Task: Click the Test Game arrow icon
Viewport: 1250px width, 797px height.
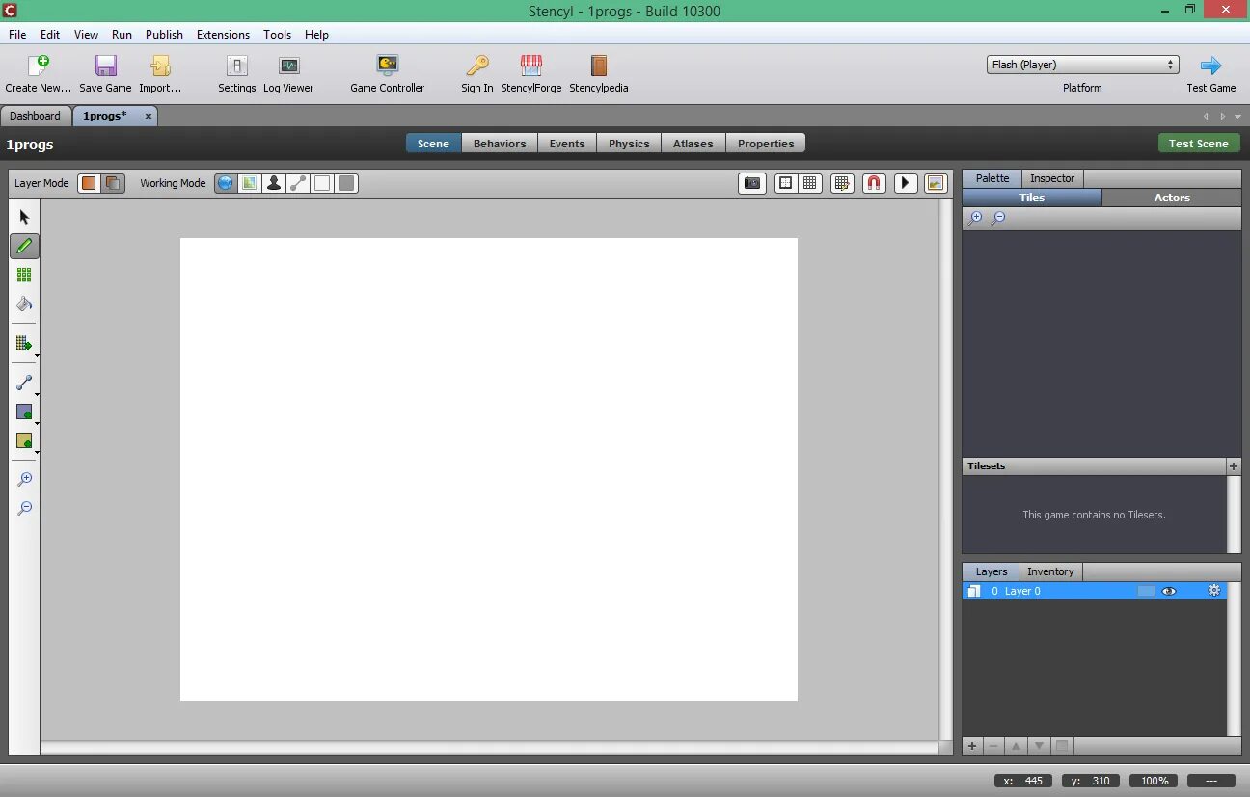Action: point(1210,66)
